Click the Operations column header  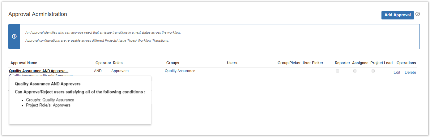(406, 63)
